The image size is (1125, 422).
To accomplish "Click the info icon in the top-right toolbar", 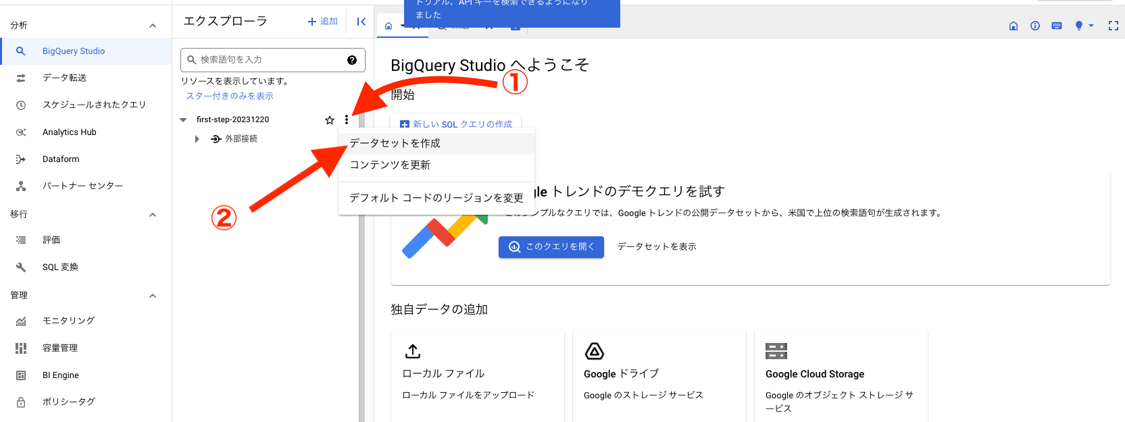I will pyautogui.click(x=1035, y=26).
